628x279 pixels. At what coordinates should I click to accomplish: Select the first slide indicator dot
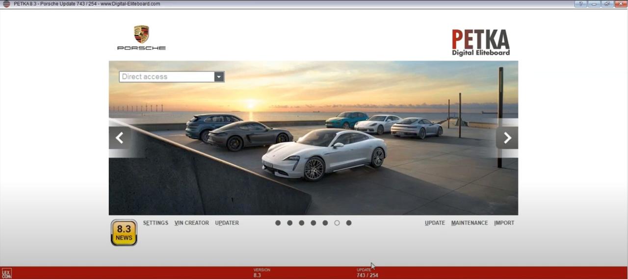[x=278, y=223]
